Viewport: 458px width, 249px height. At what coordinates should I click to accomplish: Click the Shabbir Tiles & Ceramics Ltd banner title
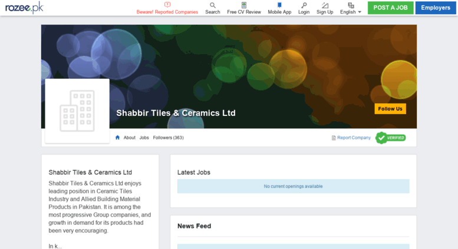[x=176, y=113]
